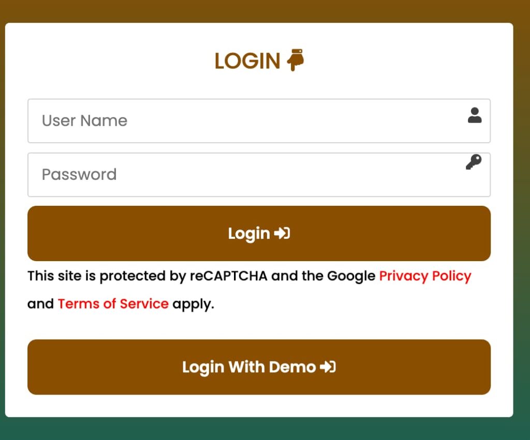Click the green background below the login card
Screen dimensions: 530x440
[259, 429]
